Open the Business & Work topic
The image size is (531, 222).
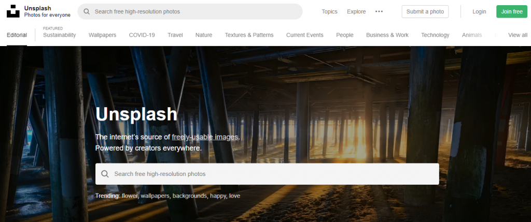pyautogui.click(x=387, y=35)
